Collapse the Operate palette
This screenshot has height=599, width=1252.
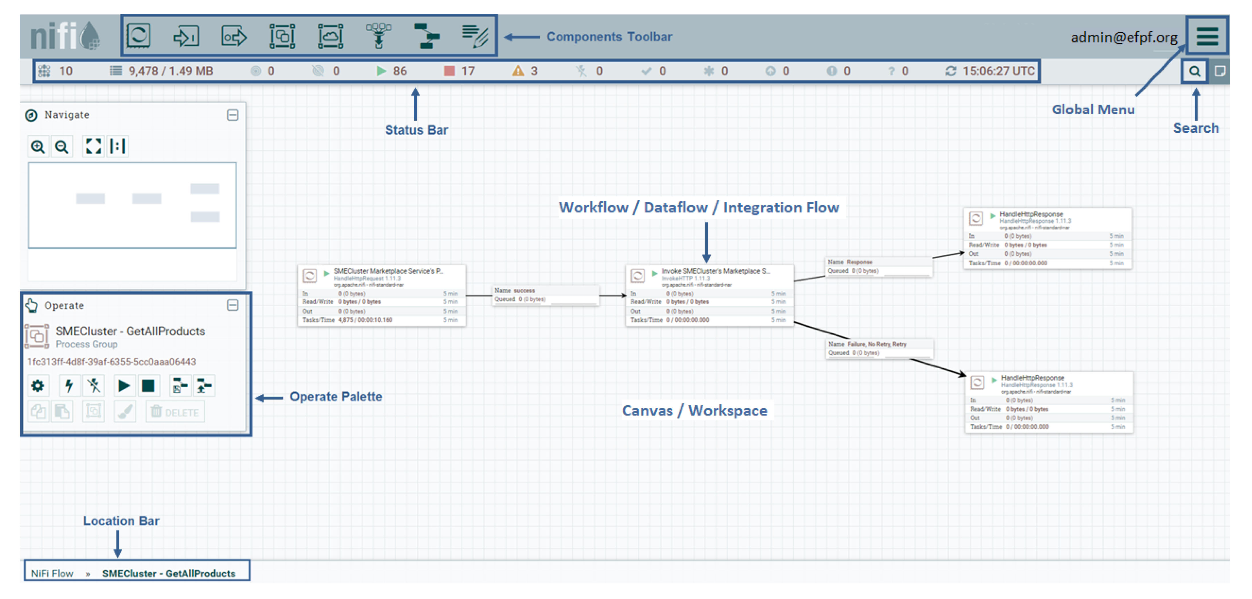[233, 305]
